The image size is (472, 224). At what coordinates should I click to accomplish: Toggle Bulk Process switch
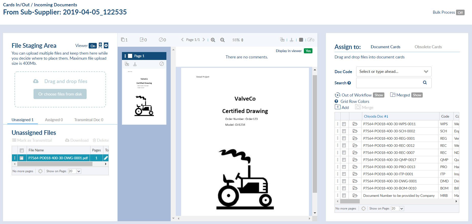click(x=460, y=12)
